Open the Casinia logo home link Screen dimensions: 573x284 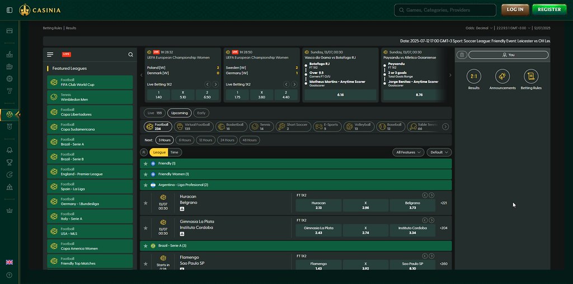(x=40, y=10)
